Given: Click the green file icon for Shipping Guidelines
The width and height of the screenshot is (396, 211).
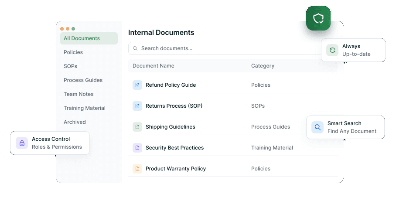Looking at the screenshot, I should pos(137,127).
